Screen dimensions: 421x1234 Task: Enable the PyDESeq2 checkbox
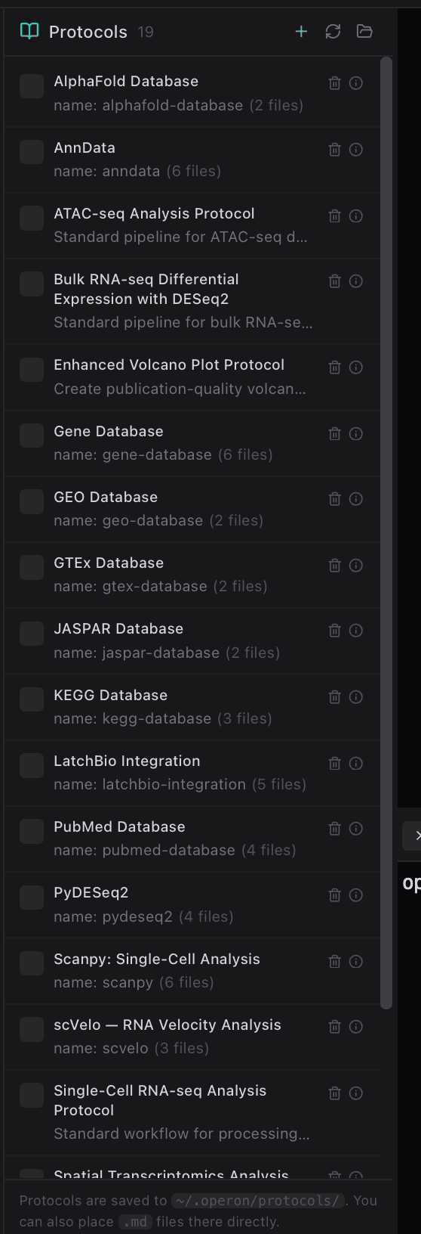[32, 898]
